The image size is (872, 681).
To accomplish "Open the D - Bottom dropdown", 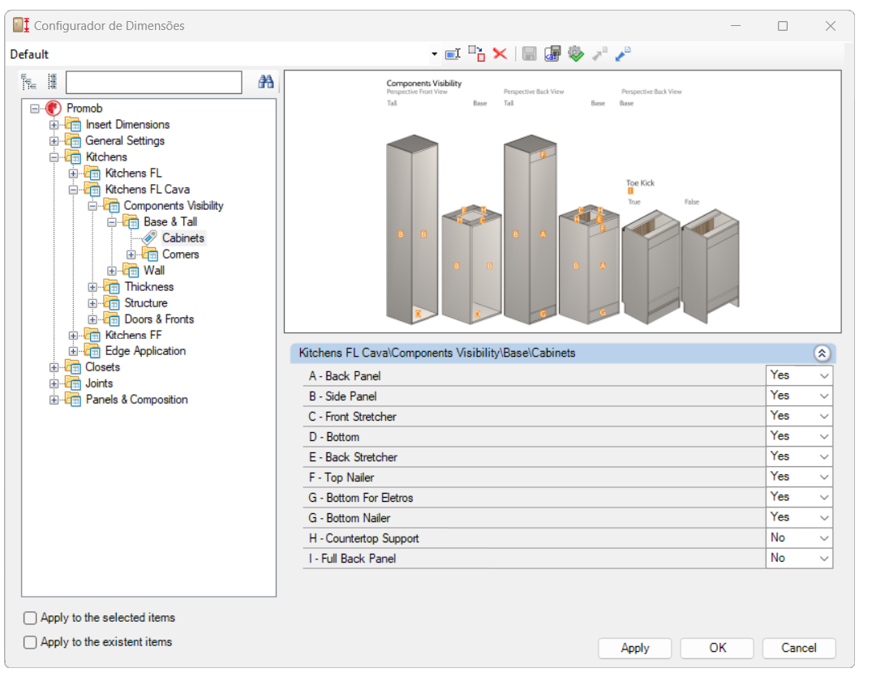I will click(x=799, y=436).
